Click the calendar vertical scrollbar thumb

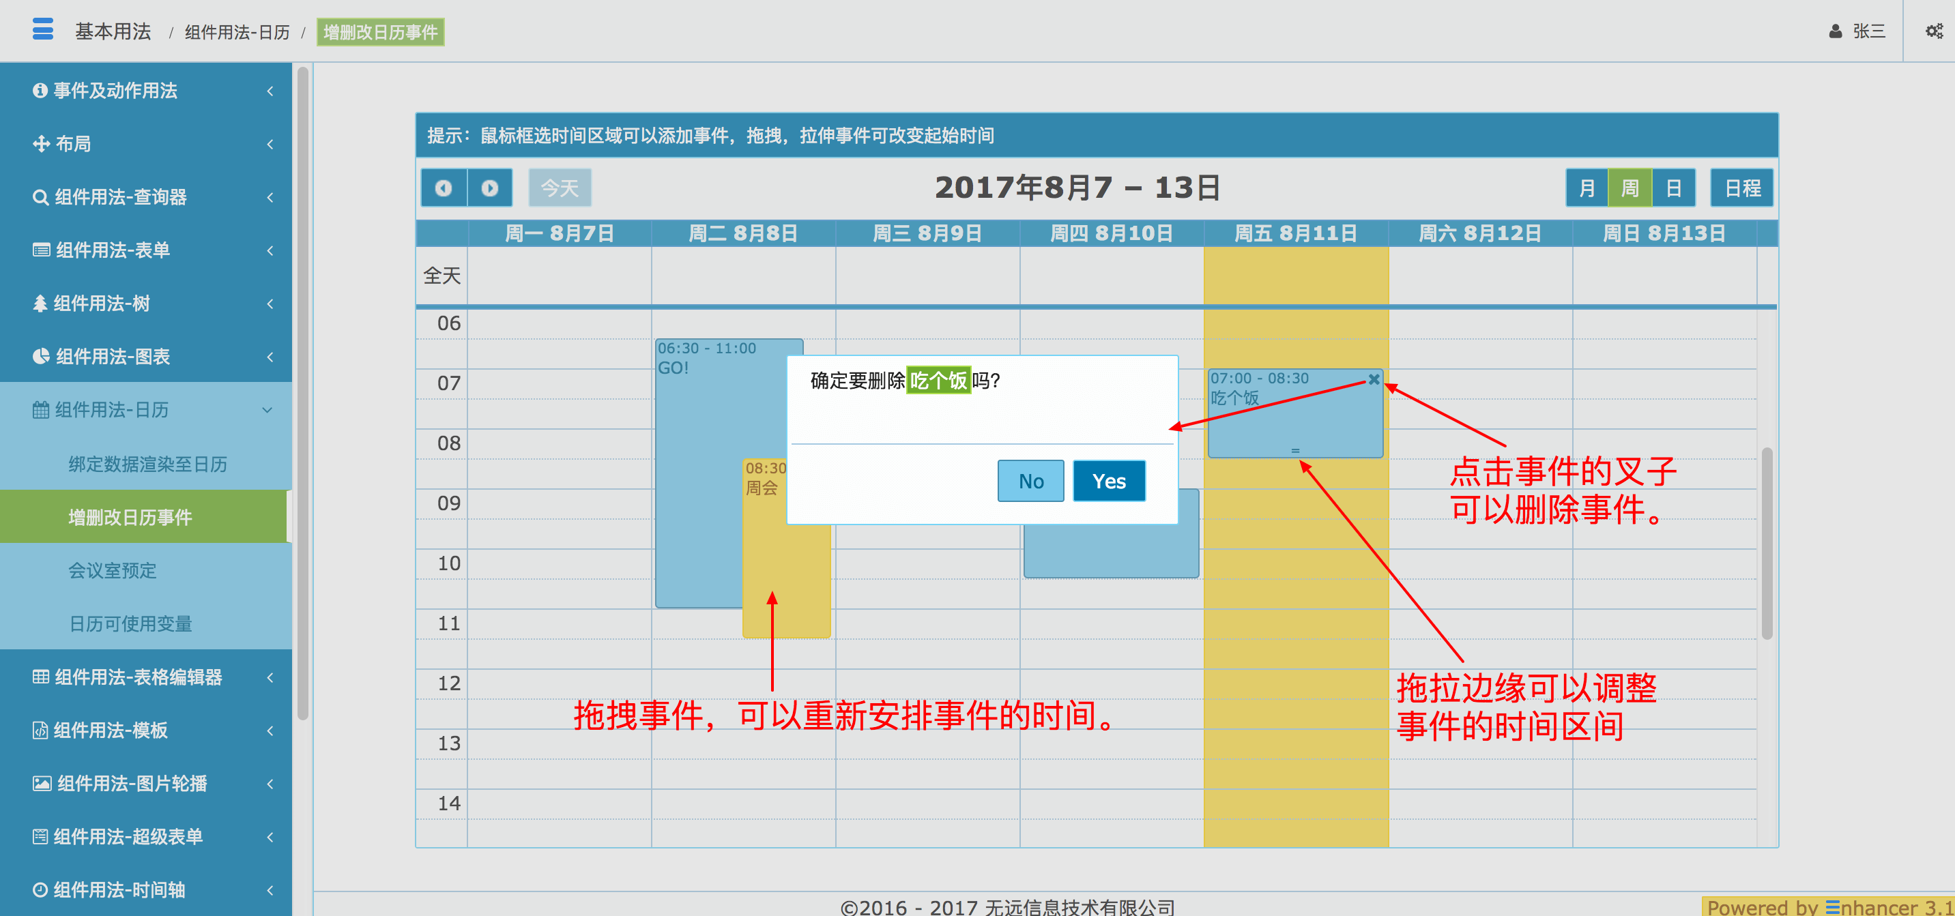pos(1766,542)
